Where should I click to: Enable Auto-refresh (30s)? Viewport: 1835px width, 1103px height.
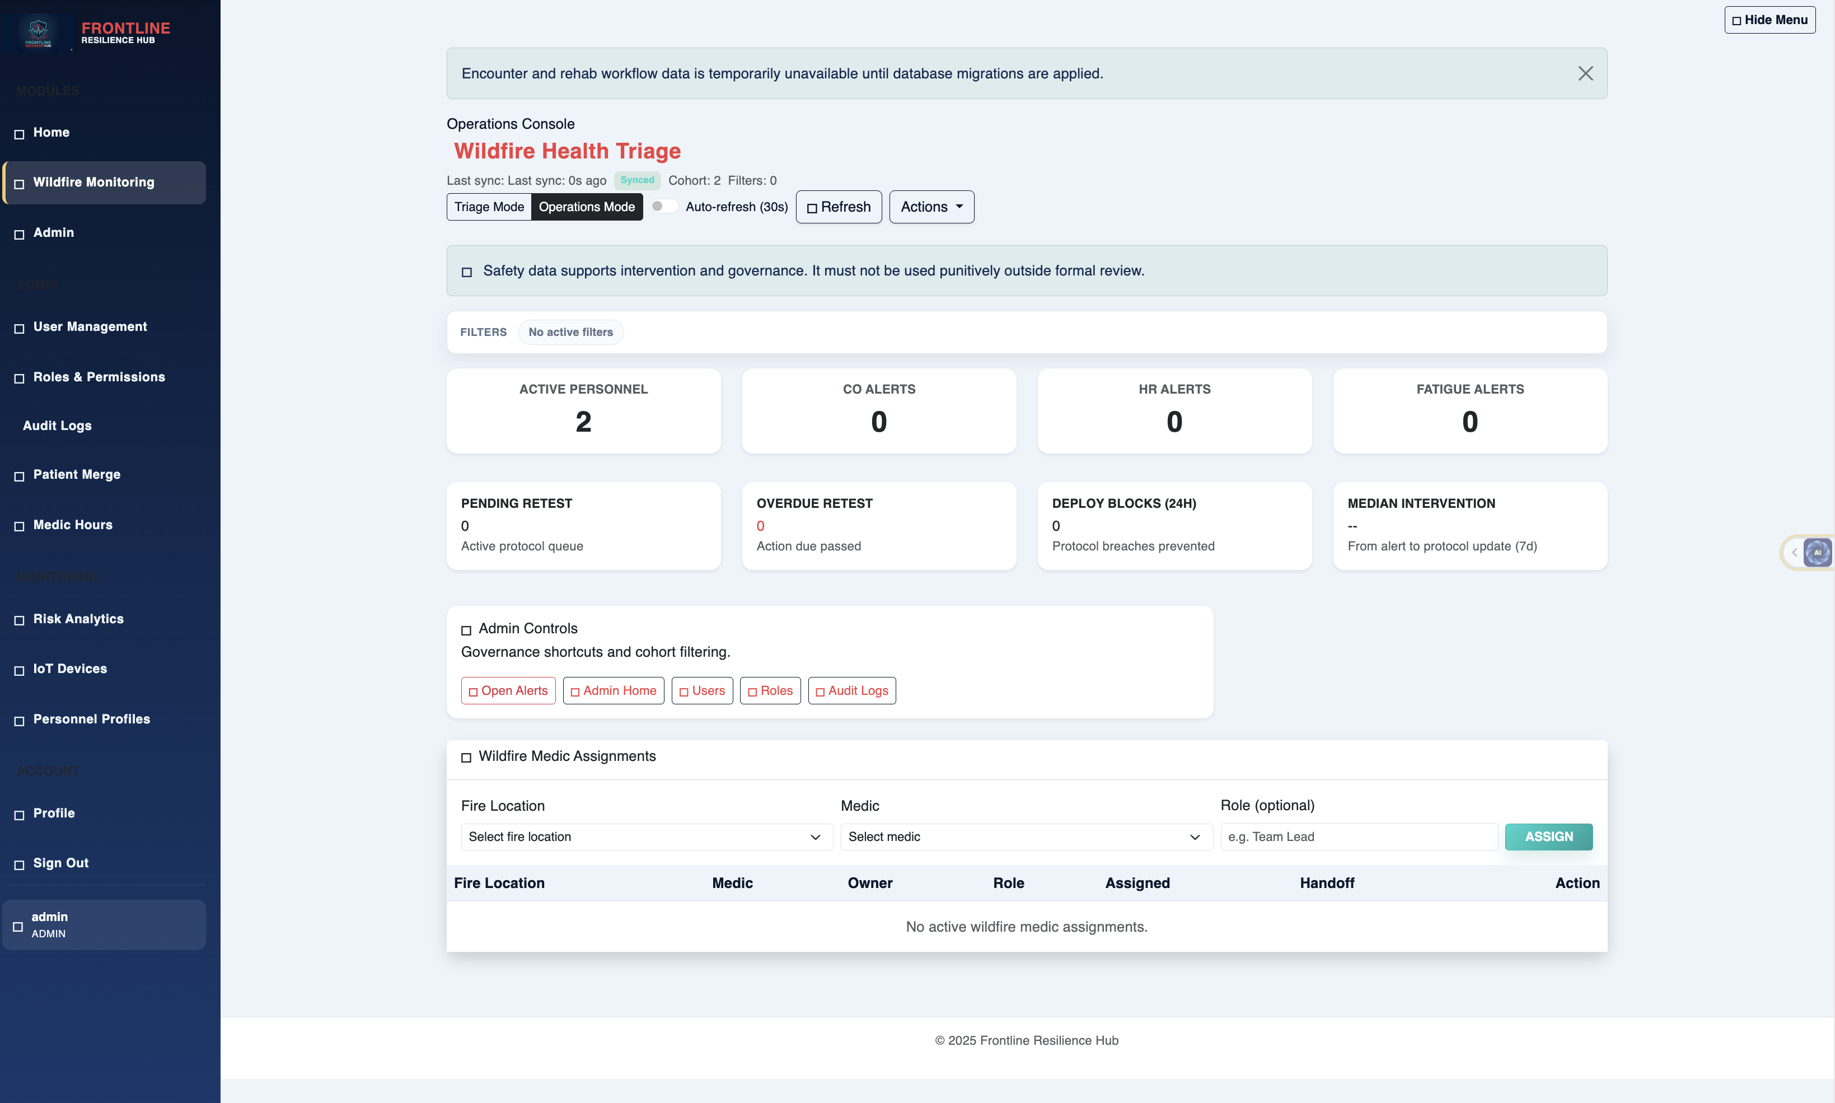(x=663, y=207)
